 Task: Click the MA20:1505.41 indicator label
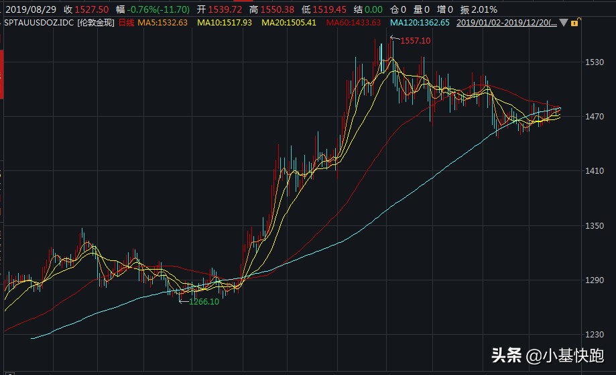(x=289, y=23)
